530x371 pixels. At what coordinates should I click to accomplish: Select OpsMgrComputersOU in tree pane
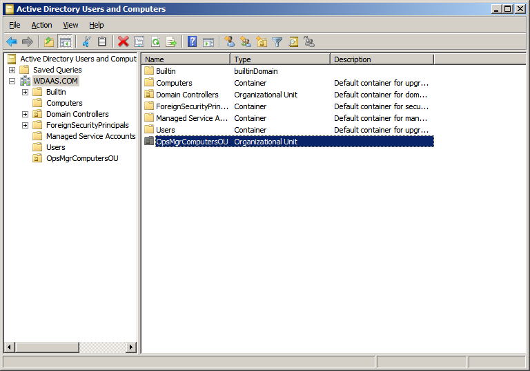click(x=82, y=158)
